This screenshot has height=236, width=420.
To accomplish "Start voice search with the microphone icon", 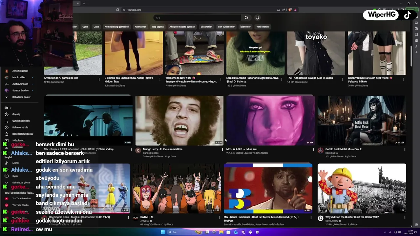I will [x=258, y=18].
